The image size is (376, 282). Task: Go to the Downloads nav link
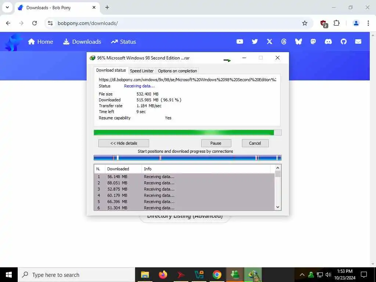pyautogui.click(x=82, y=42)
